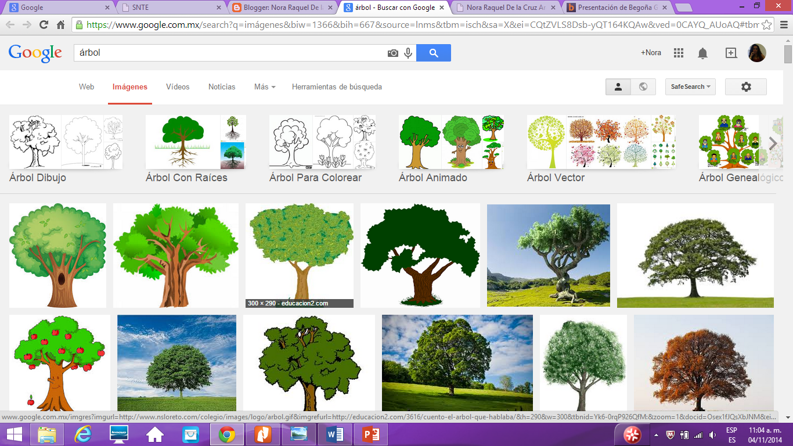Open the Árbol Para Colorear category
The image size is (793, 446).
tap(322, 149)
